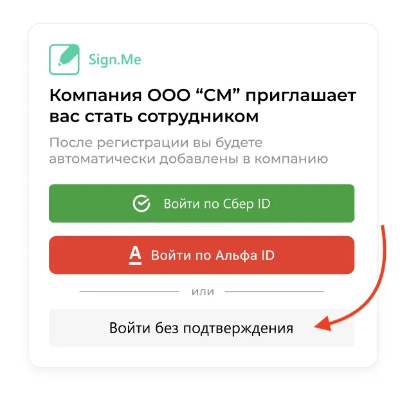This screenshot has width=409, height=404.
Task: Click the "После регистрации вы будете" line
Action: tap(156, 143)
